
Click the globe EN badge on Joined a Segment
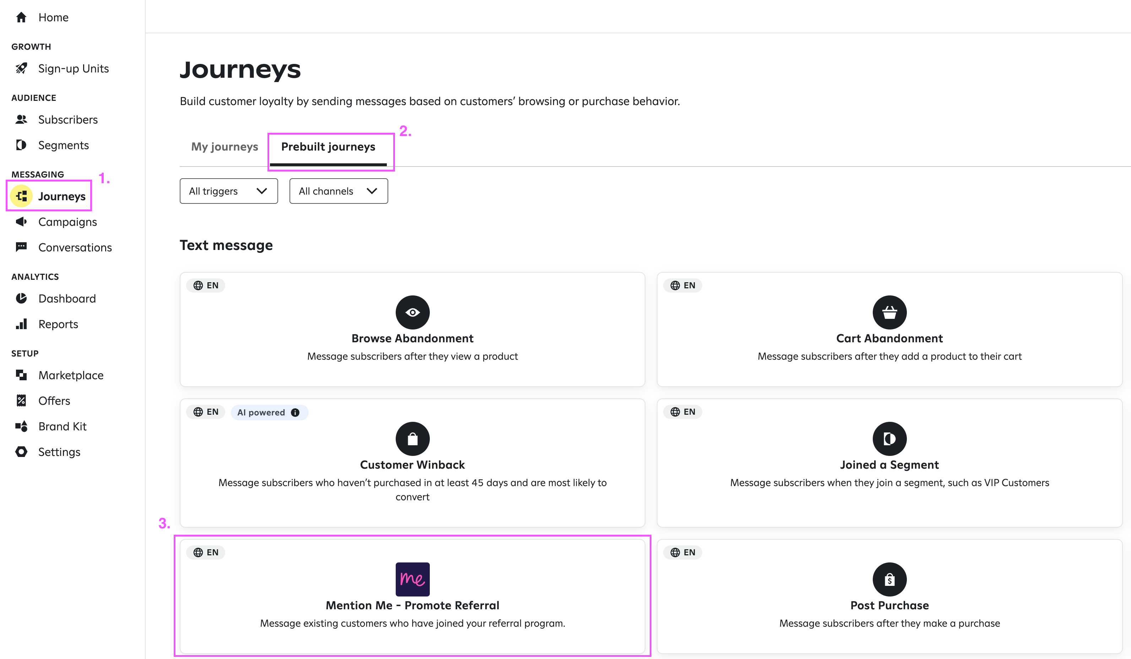[683, 412]
